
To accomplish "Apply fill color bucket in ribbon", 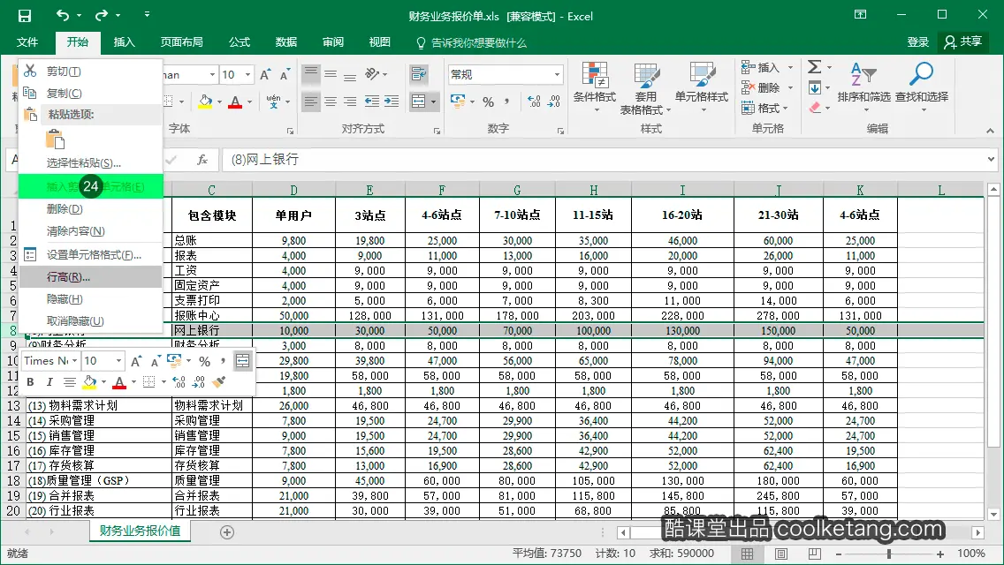I will [x=205, y=102].
